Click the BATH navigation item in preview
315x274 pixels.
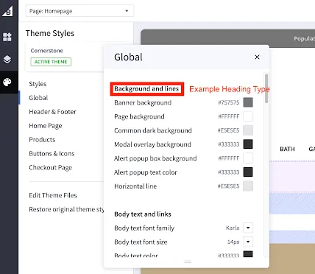[x=287, y=149]
